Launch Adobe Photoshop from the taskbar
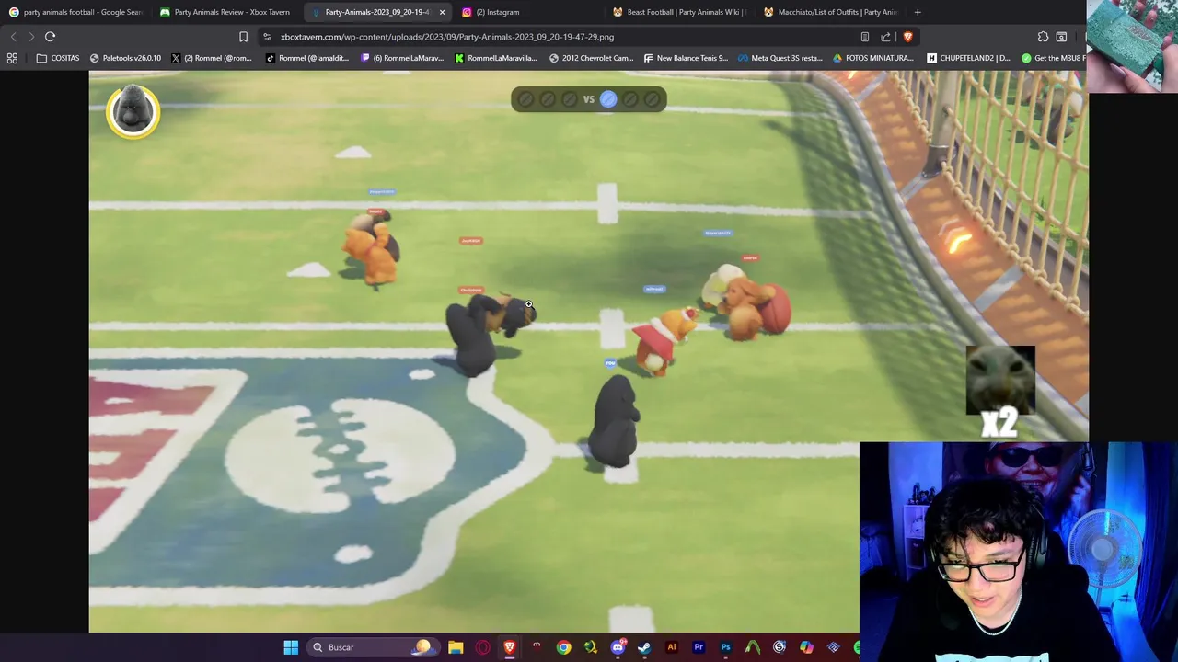 [725, 647]
